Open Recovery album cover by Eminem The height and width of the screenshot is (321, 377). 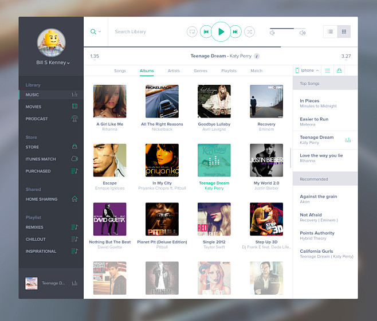pyautogui.click(x=266, y=101)
